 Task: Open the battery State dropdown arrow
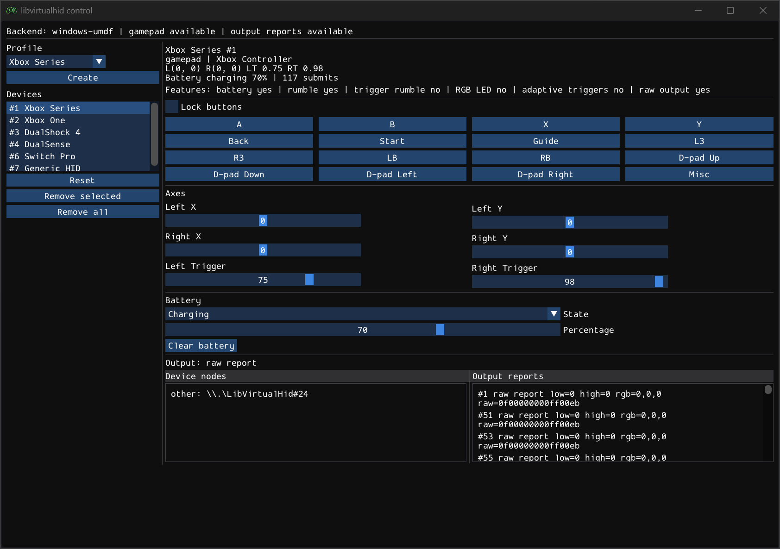pyautogui.click(x=554, y=314)
